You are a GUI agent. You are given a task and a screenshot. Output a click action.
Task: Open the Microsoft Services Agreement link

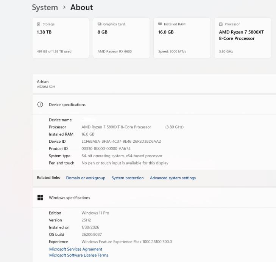pos(76,249)
